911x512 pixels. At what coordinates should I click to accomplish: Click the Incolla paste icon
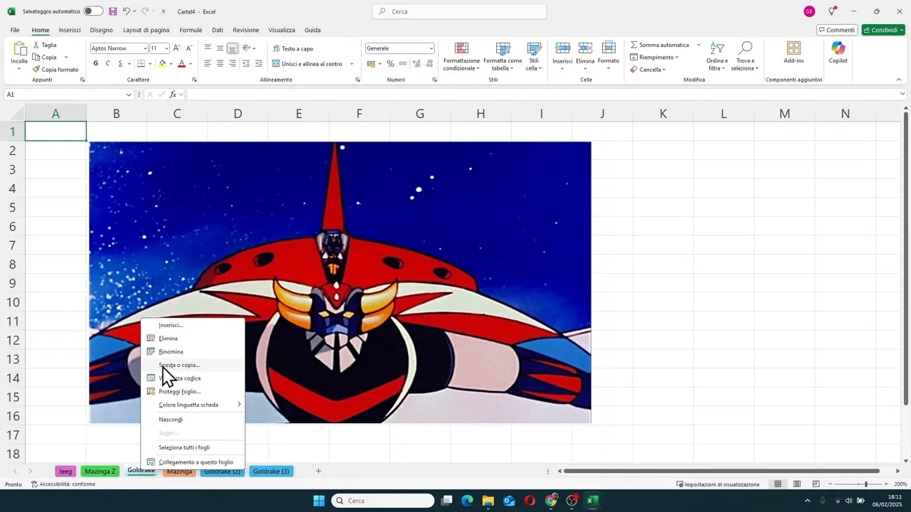19,50
